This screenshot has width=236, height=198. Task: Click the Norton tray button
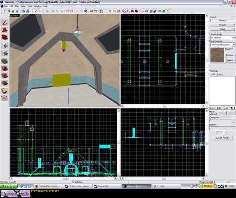tap(206, 186)
